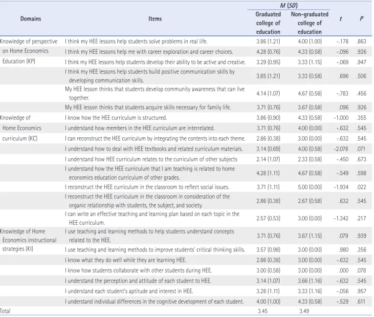Select item about members in HEE curriculum being interrelated
Screen dimensions: 374x317
click(139, 128)
